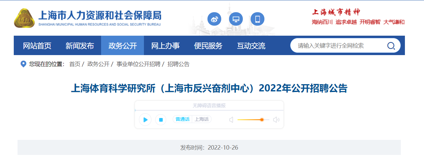This screenshot has height=159, width=424.
Task: Click the location pin icon
Action: (23, 64)
